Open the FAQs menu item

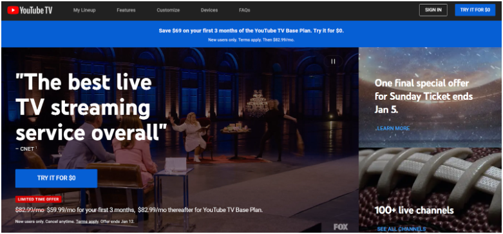pyautogui.click(x=245, y=10)
